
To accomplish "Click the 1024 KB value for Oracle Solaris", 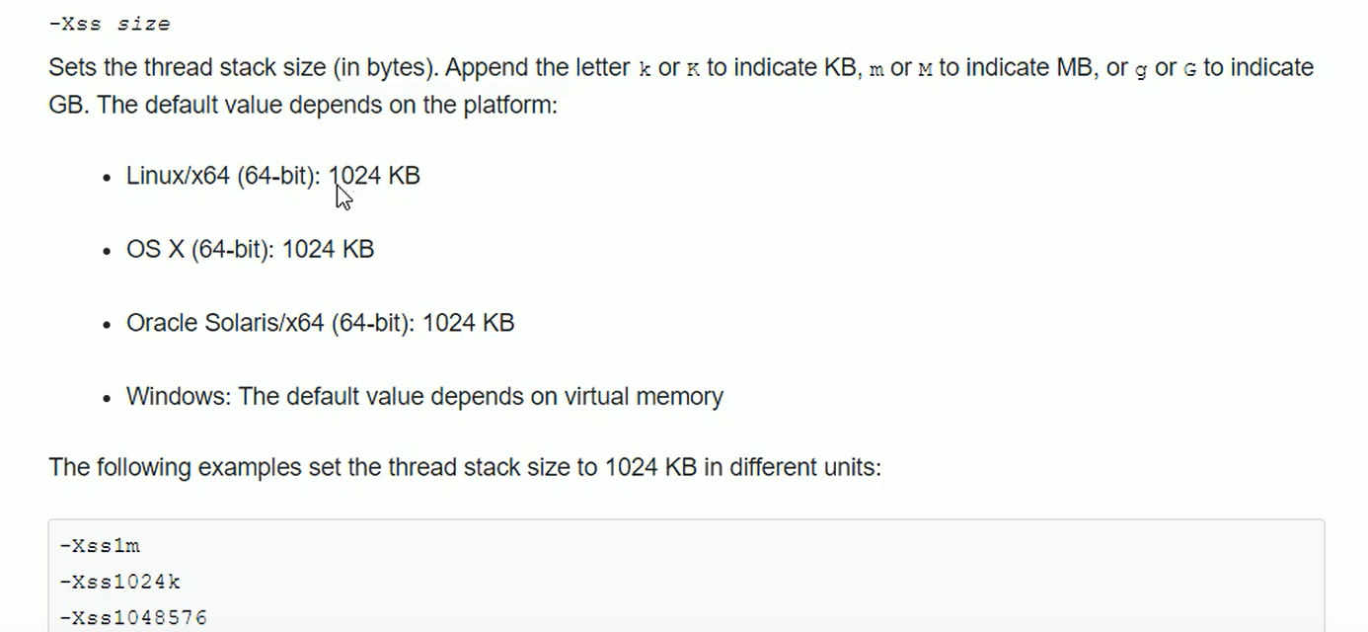I will tap(469, 323).
